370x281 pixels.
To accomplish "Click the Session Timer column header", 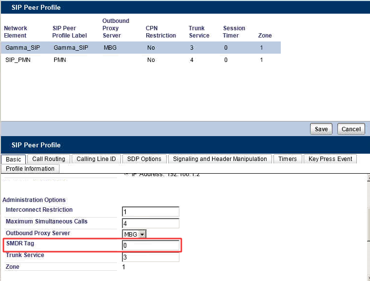I will [234, 32].
